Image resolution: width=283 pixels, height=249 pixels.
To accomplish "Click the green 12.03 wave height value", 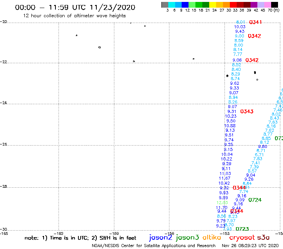I will click(222, 203).
